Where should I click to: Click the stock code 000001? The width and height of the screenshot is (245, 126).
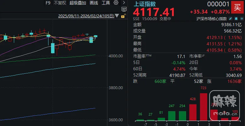(x=219, y=4)
